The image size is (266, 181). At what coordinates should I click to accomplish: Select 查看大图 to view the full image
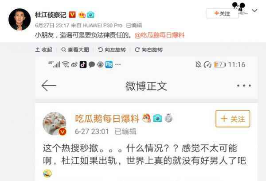click(x=75, y=50)
